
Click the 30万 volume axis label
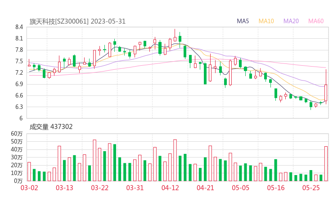click(17, 157)
